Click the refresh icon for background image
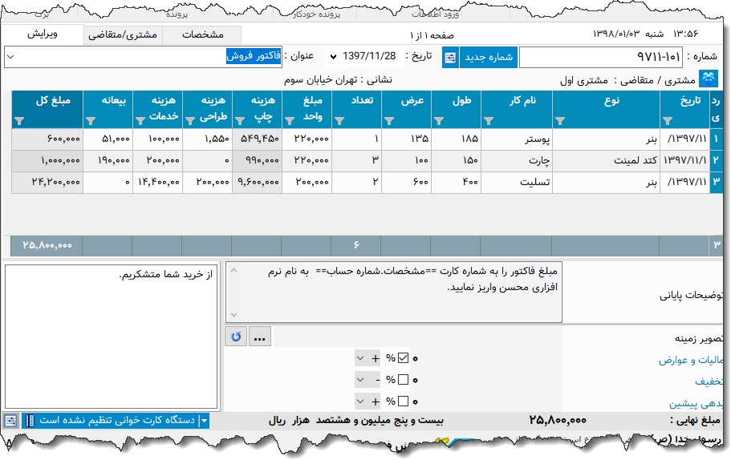The width and height of the screenshot is (731, 460). [236, 337]
